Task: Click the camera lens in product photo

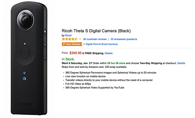Action: [25, 20]
